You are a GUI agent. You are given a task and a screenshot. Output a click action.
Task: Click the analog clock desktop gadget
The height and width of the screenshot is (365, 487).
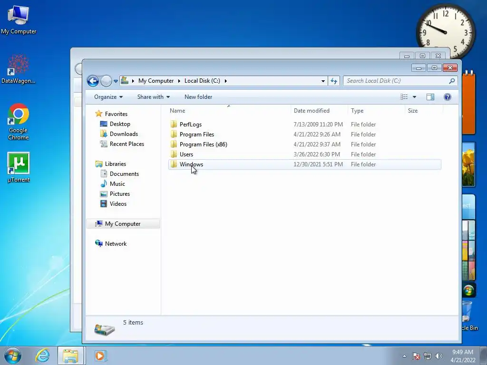tap(445, 32)
